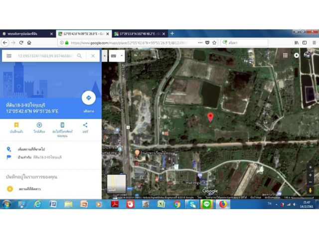Viewport: 319px width, 239px height.
Task: Toggle the Firefox sidebar icon
Action: click(x=305, y=43)
